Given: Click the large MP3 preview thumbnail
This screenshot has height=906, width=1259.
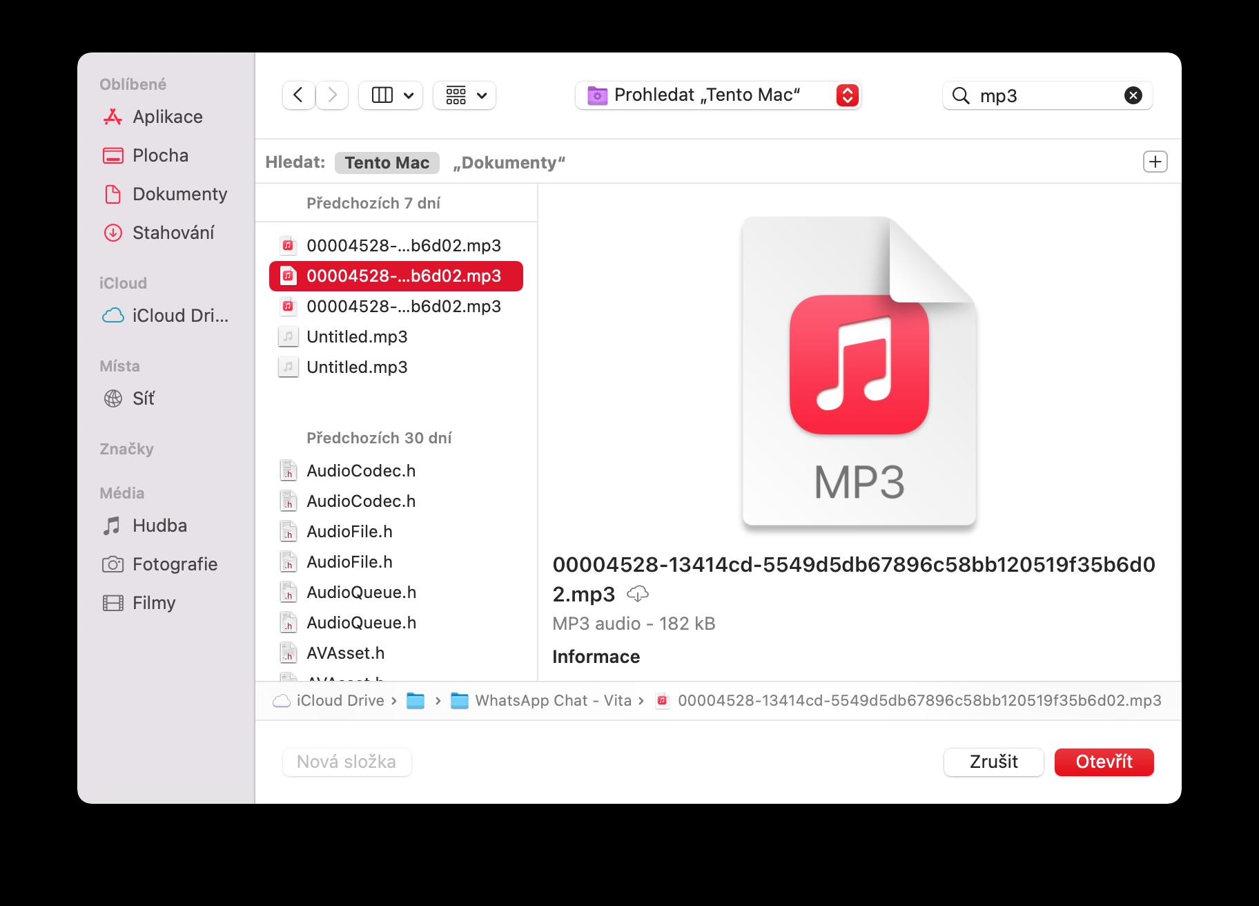Looking at the screenshot, I should point(859,372).
